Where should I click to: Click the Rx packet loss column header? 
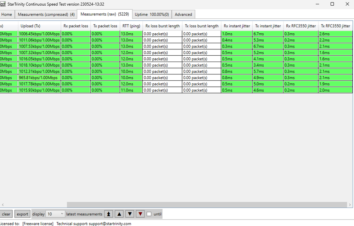76,26
